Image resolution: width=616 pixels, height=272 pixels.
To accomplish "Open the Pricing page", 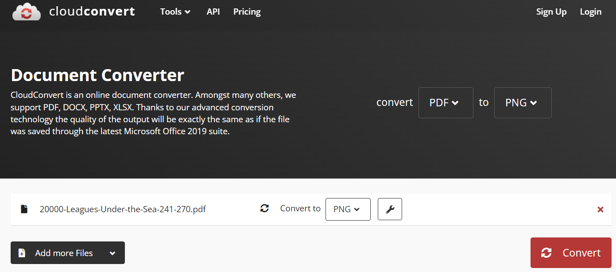I will point(247,12).
